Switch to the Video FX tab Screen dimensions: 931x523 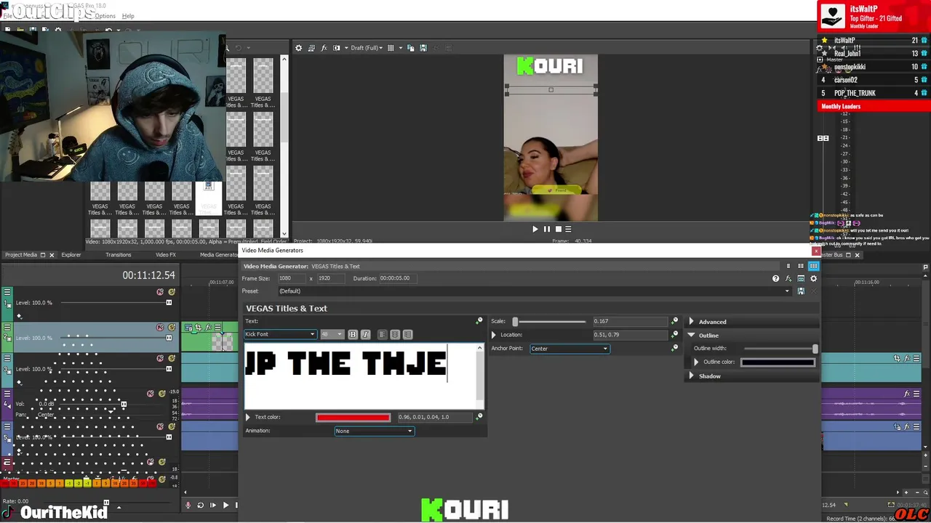click(x=166, y=255)
